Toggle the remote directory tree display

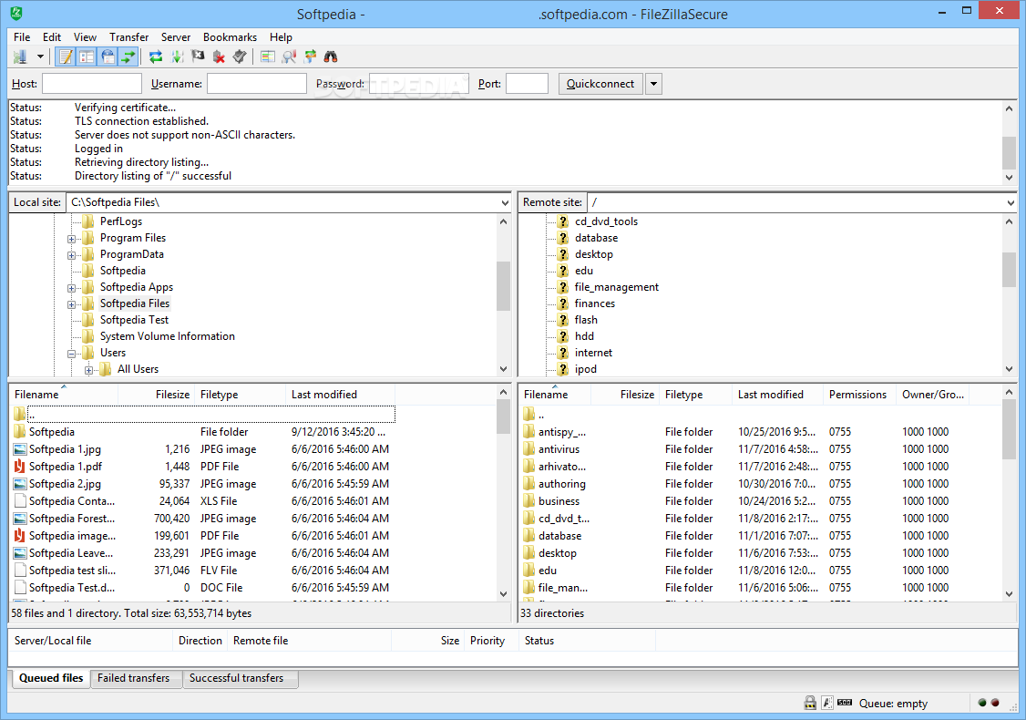point(108,57)
